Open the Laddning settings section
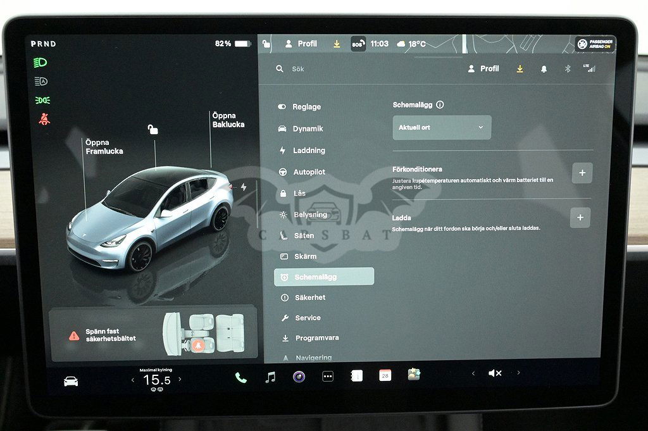 click(x=308, y=151)
